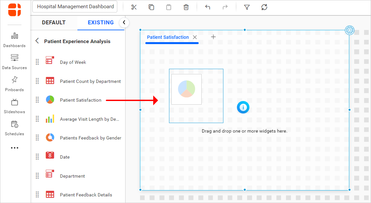Add a new tab with plus button
This screenshot has height=203, width=371.
pyautogui.click(x=213, y=37)
